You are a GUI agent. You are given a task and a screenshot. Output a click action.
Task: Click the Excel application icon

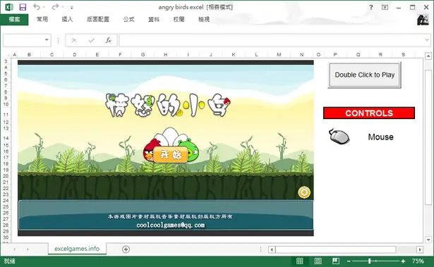point(9,7)
